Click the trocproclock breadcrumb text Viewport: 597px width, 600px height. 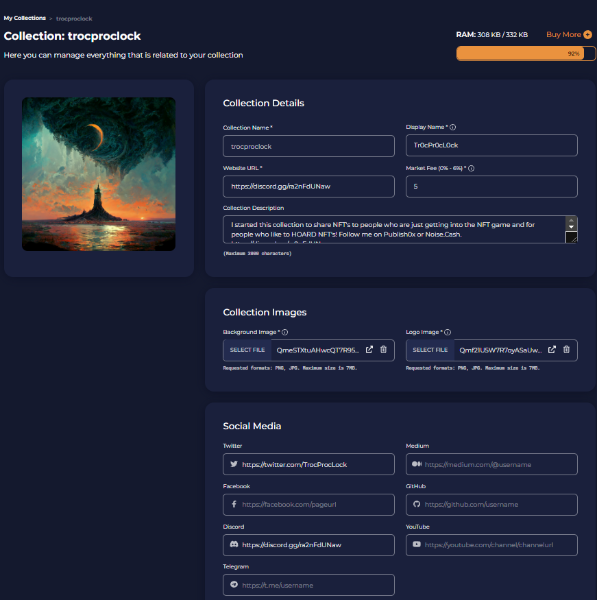(x=74, y=19)
